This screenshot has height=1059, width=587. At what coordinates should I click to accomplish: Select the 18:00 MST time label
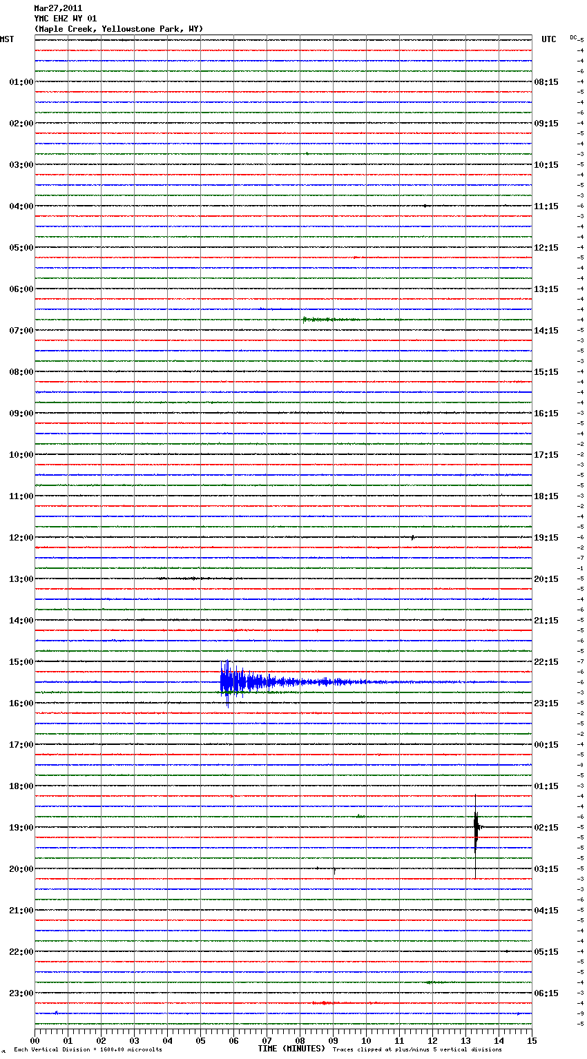[x=21, y=786]
